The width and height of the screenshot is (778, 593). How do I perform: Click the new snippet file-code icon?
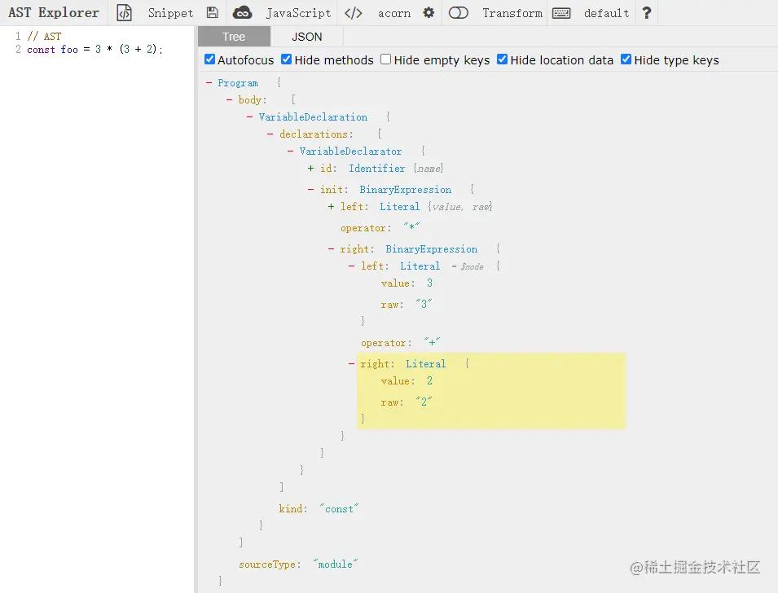[124, 13]
